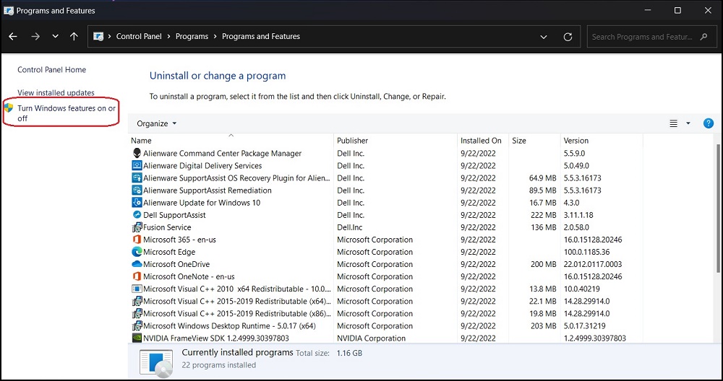723x381 pixels.
Task: Sort the list by Publisher column
Action: [x=352, y=141]
